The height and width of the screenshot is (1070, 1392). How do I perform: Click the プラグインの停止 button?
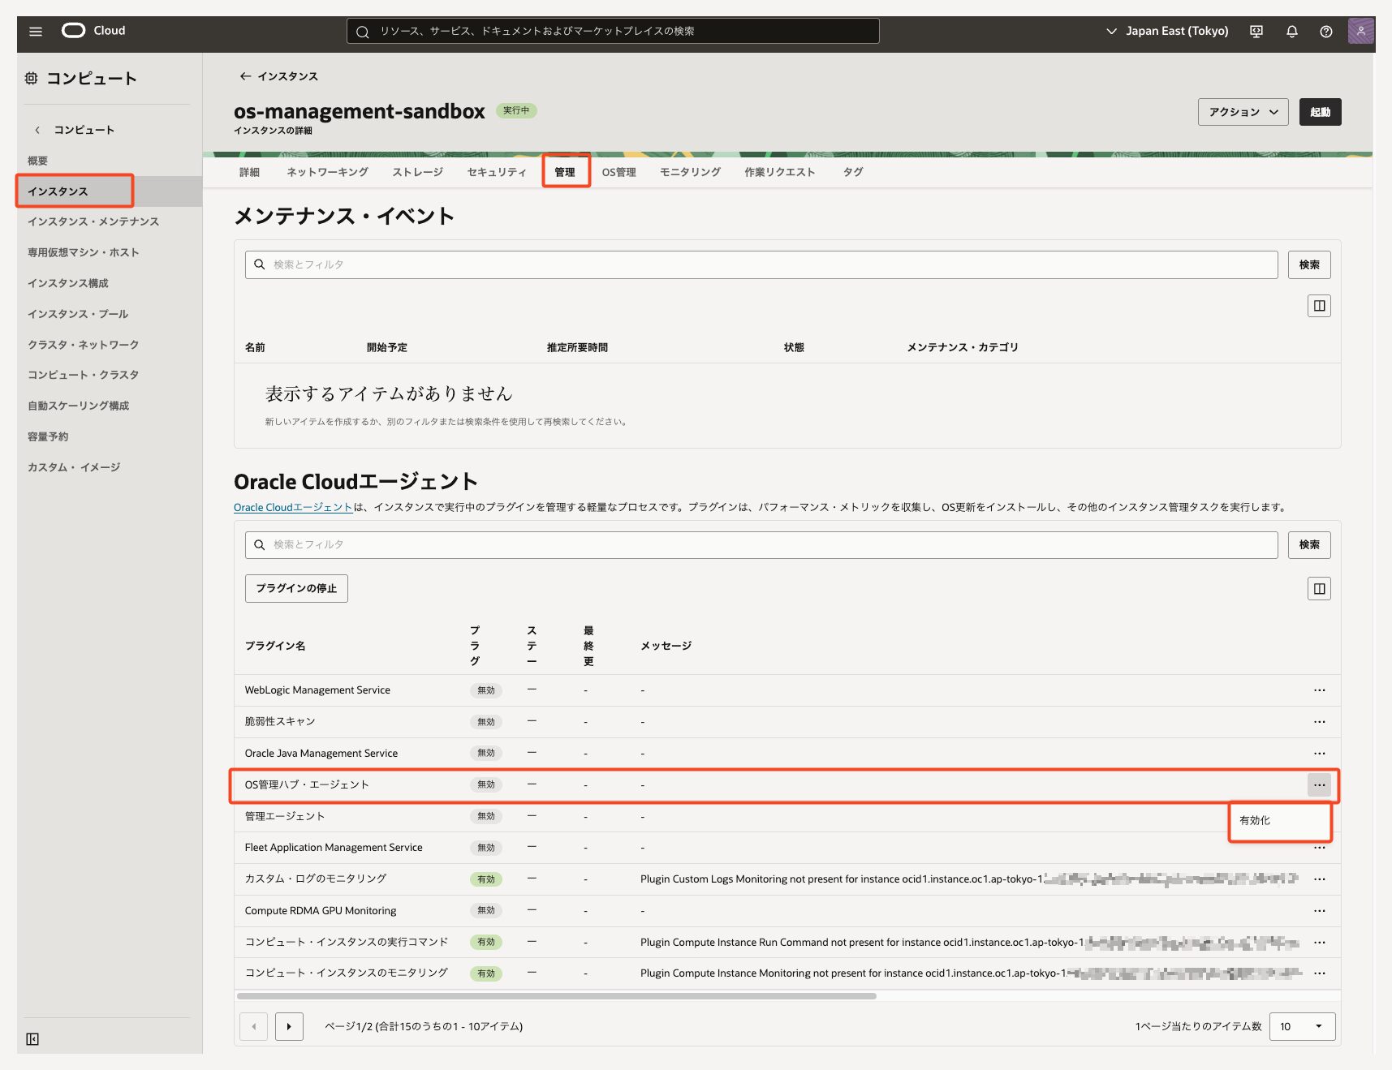(296, 588)
